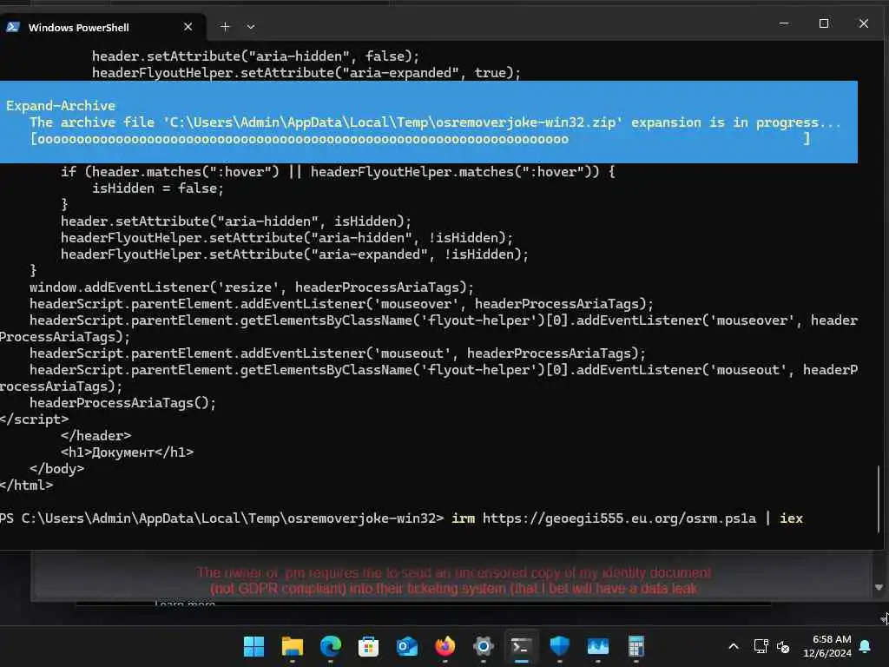Click the muted volume tray icon
The image size is (889, 667).
coord(783,646)
